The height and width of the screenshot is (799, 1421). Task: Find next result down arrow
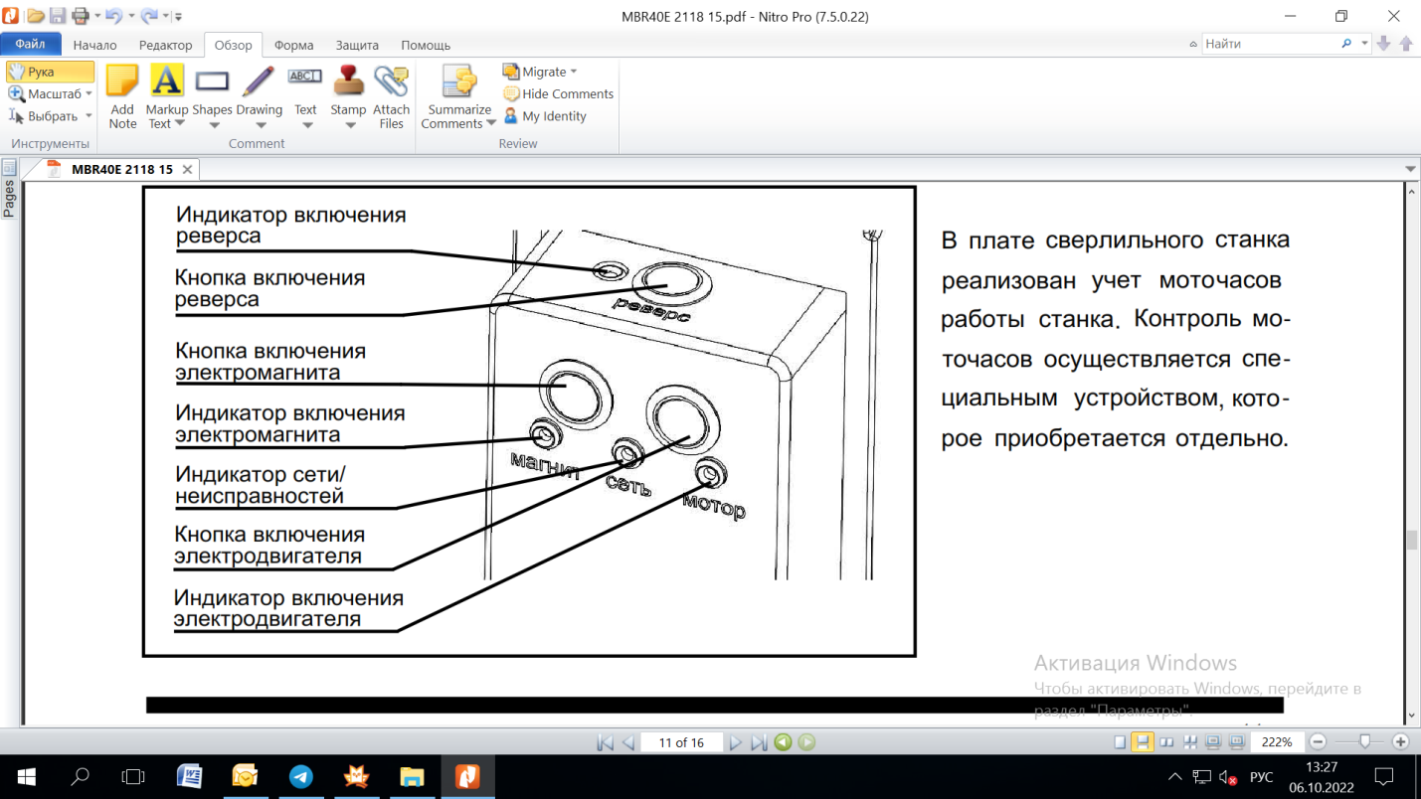[1383, 44]
